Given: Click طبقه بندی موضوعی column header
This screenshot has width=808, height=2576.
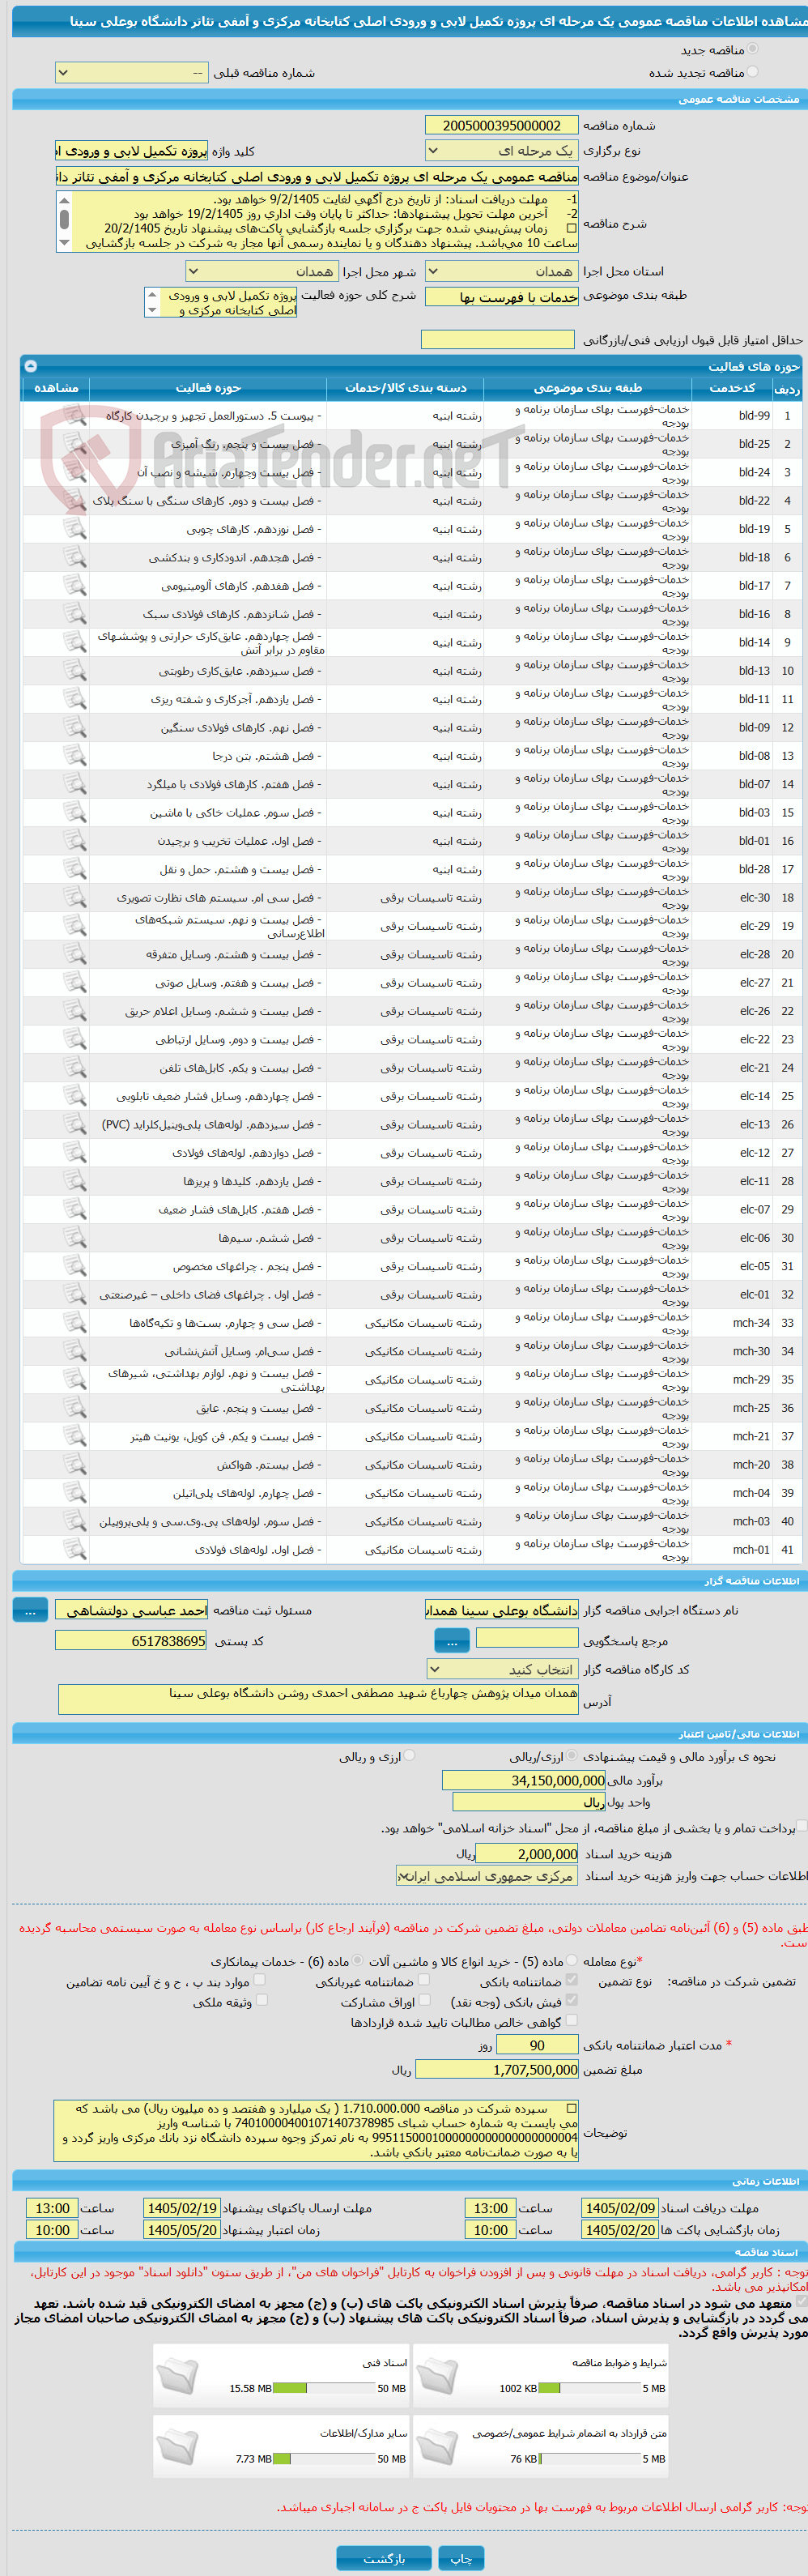Looking at the screenshot, I should point(587,388).
